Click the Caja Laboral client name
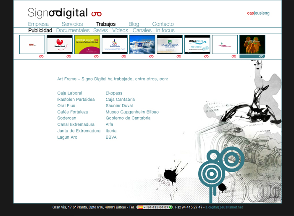The height and width of the screenshot is (216, 294). tap(70, 93)
